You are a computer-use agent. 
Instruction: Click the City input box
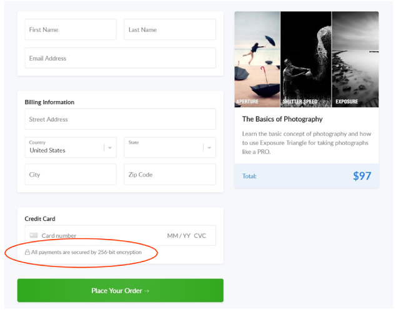[x=71, y=174]
